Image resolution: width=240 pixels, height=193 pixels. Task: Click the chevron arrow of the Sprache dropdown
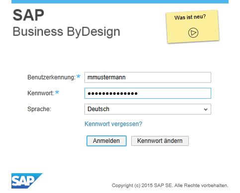[206, 109]
